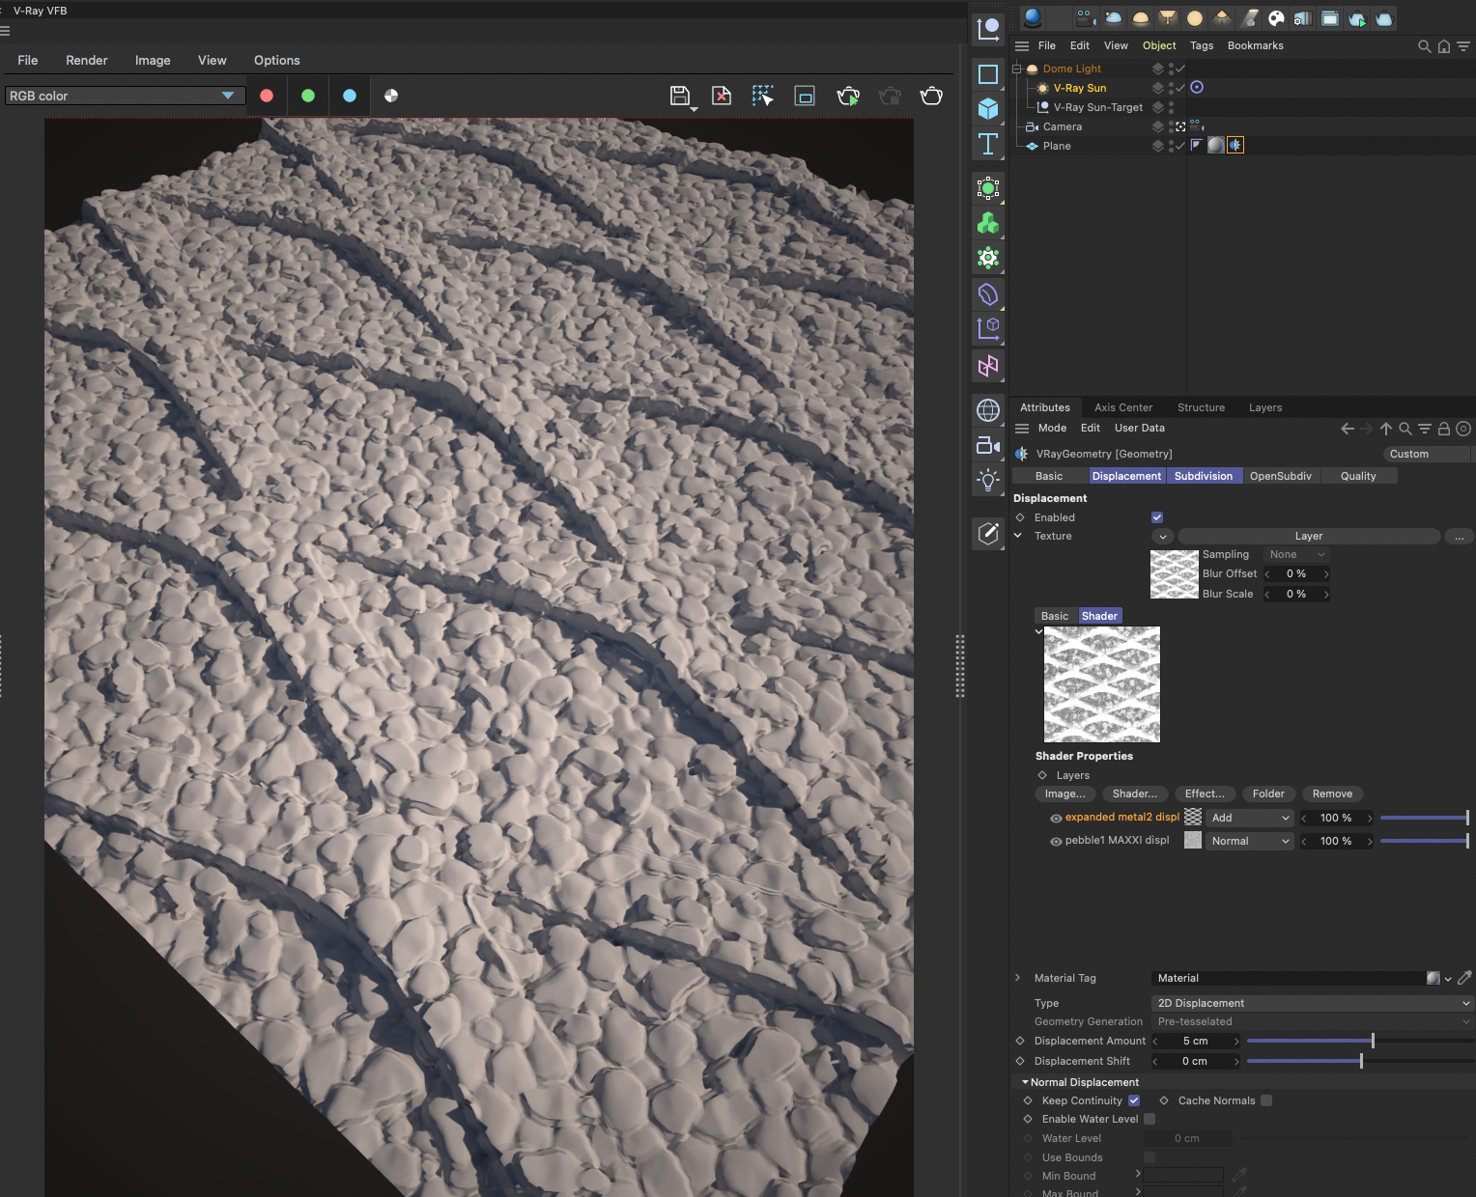This screenshot has height=1197, width=1476.
Task: Switch to the OpenSubdiv tab
Action: (x=1280, y=476)
